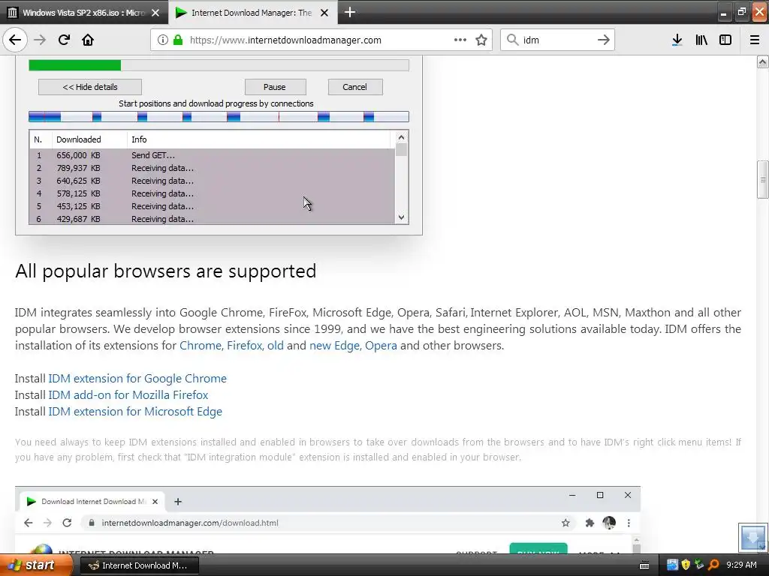Open a new browser tab

click(x=350, y=12)
